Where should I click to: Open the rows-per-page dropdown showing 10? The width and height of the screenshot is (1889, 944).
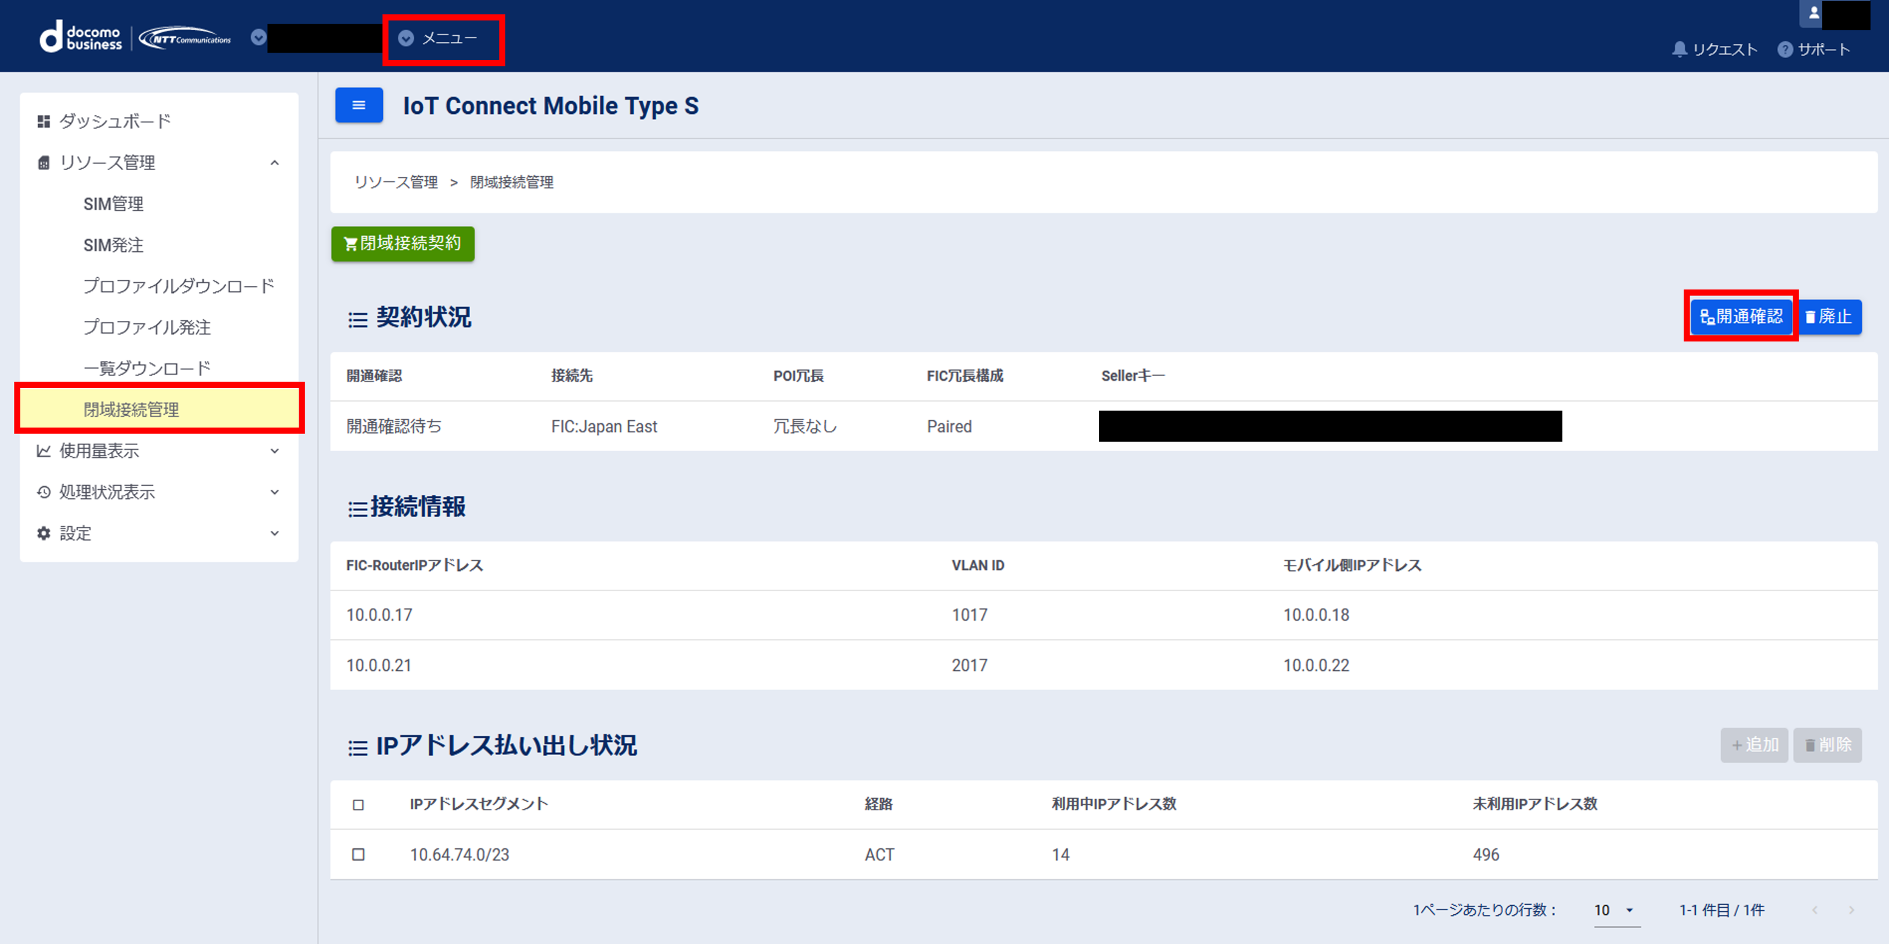coord(1616,909)
